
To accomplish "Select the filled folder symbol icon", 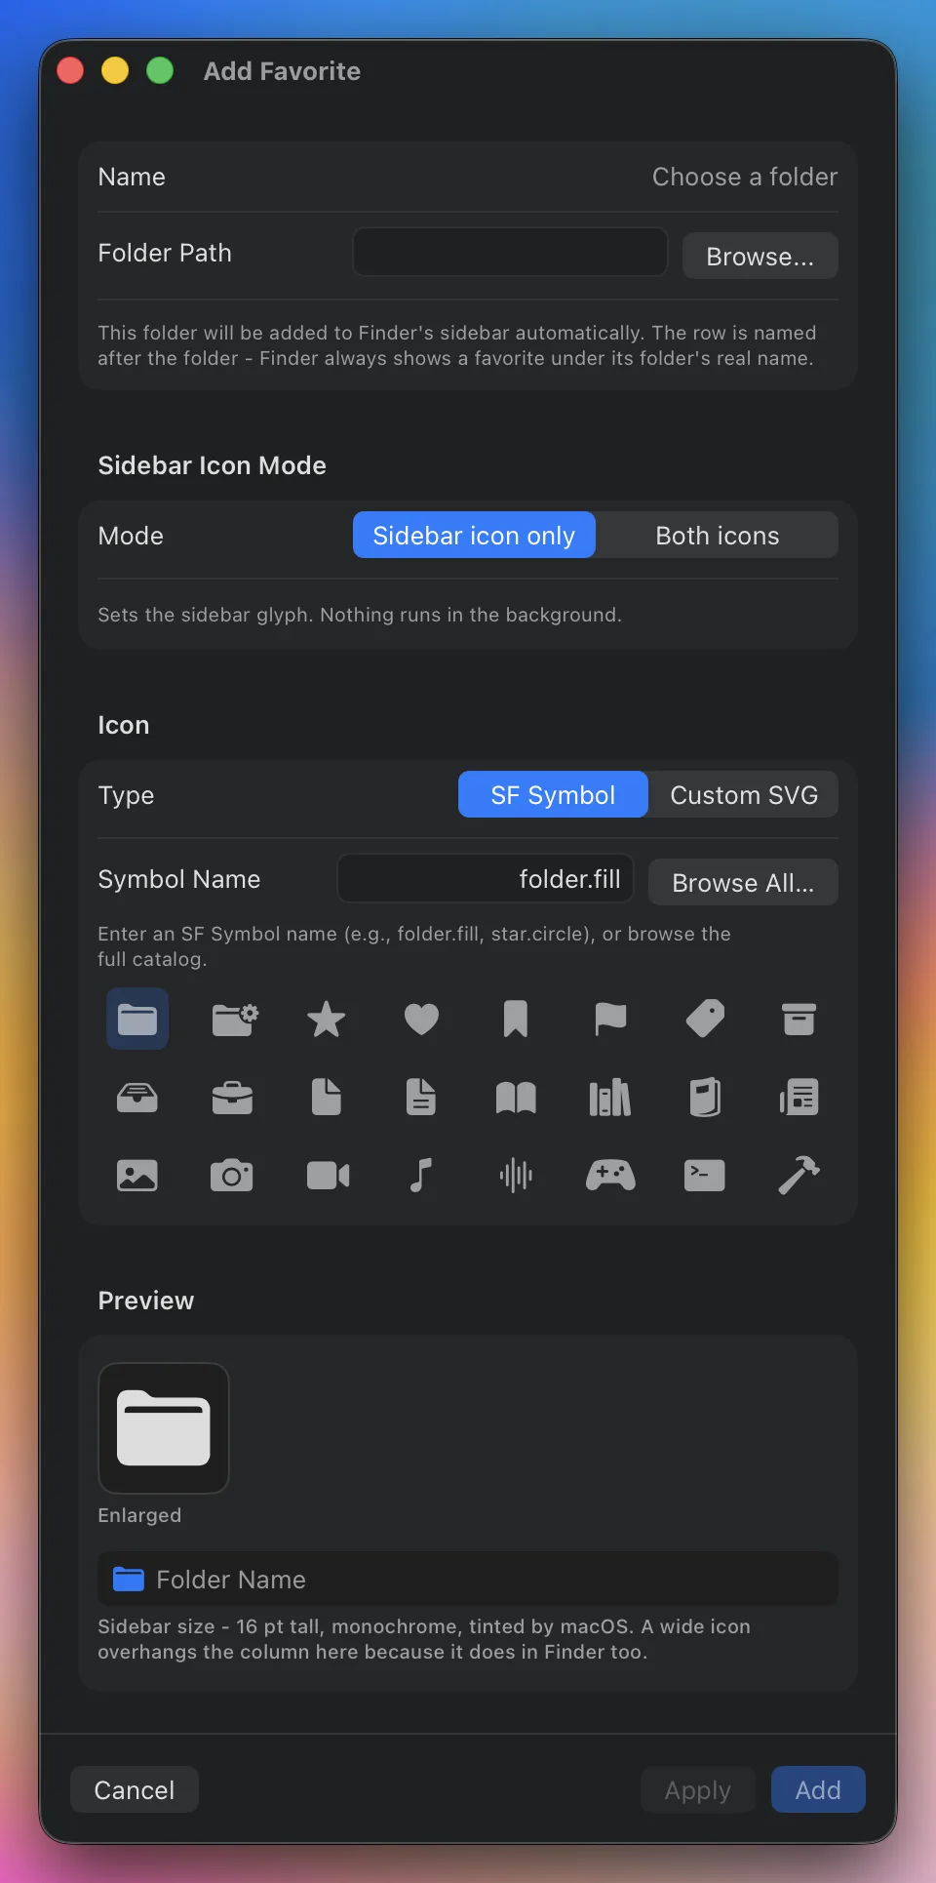I will 137,1019.
